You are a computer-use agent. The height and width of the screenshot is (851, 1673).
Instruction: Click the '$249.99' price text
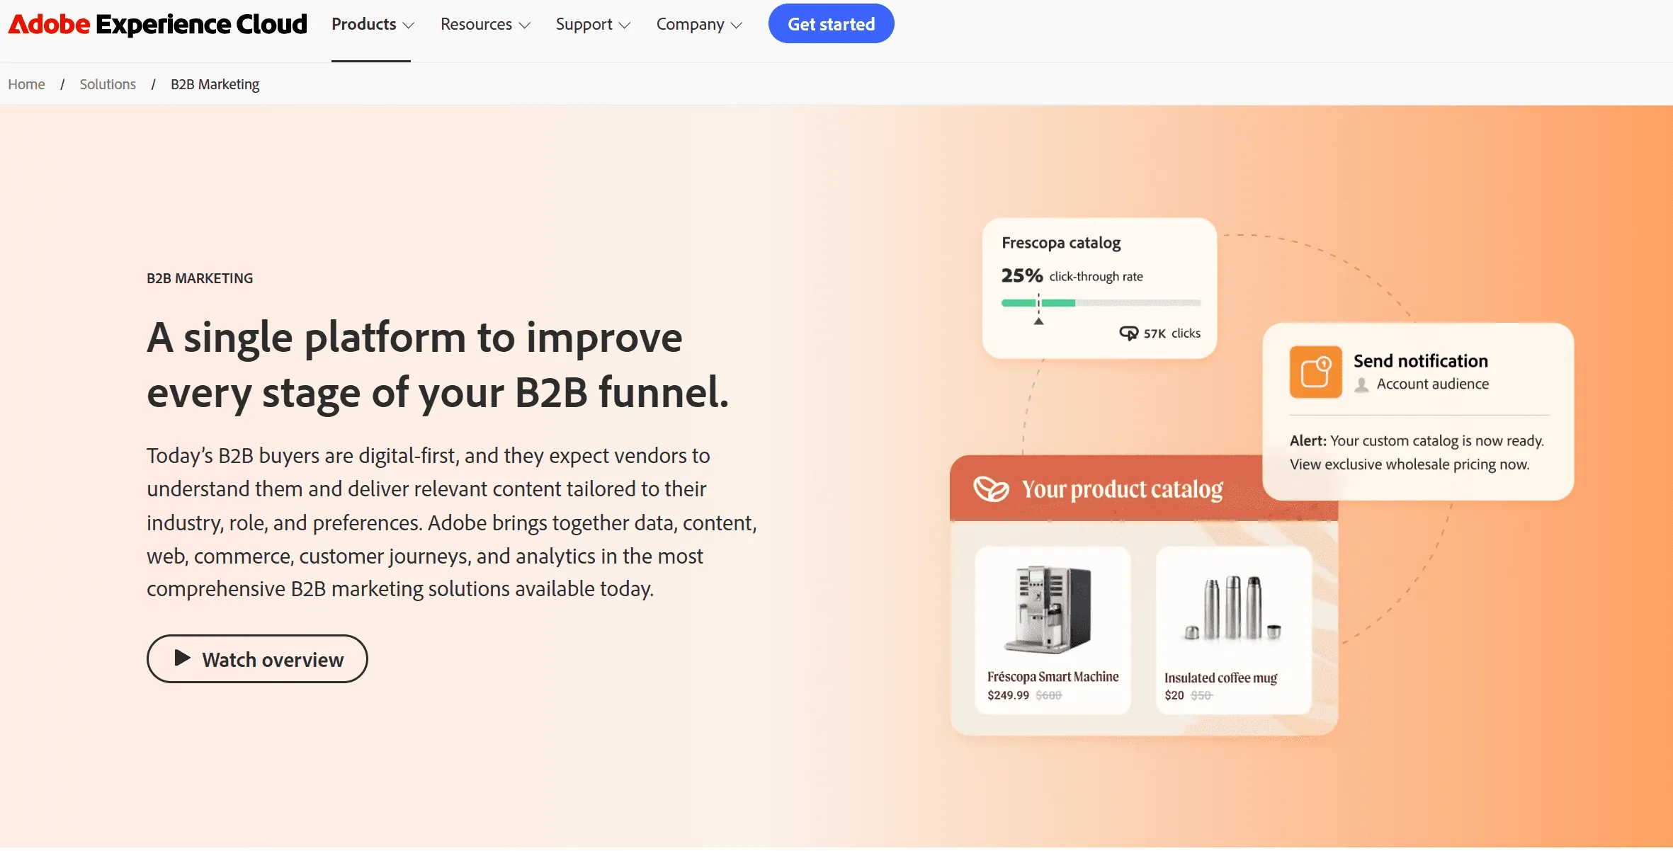coord(1008,696)
